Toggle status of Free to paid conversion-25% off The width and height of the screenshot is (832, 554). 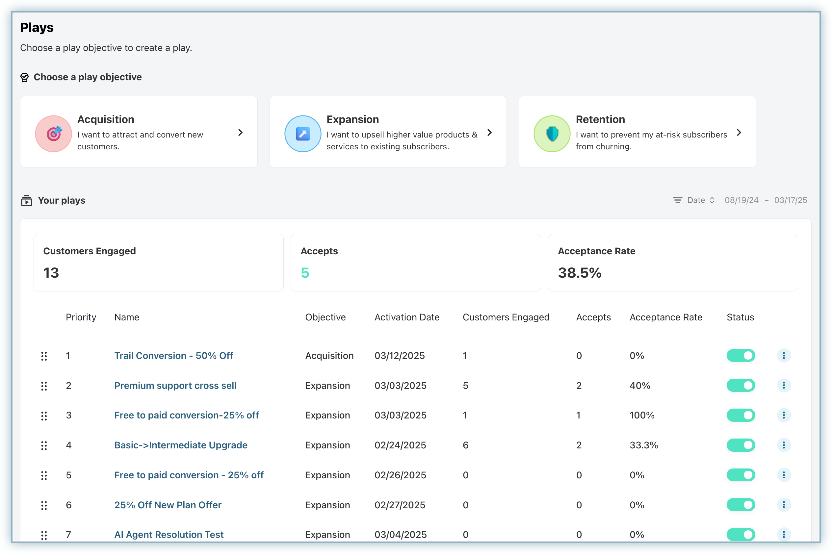point(741,415)
